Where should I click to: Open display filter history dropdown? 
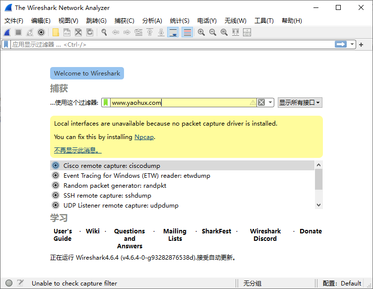point(352,44)
